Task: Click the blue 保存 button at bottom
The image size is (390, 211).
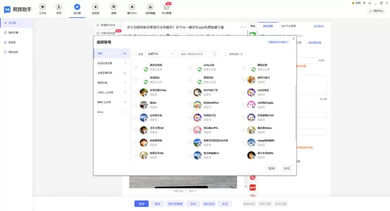Action: pyautogui.click(x=142, y=204)
